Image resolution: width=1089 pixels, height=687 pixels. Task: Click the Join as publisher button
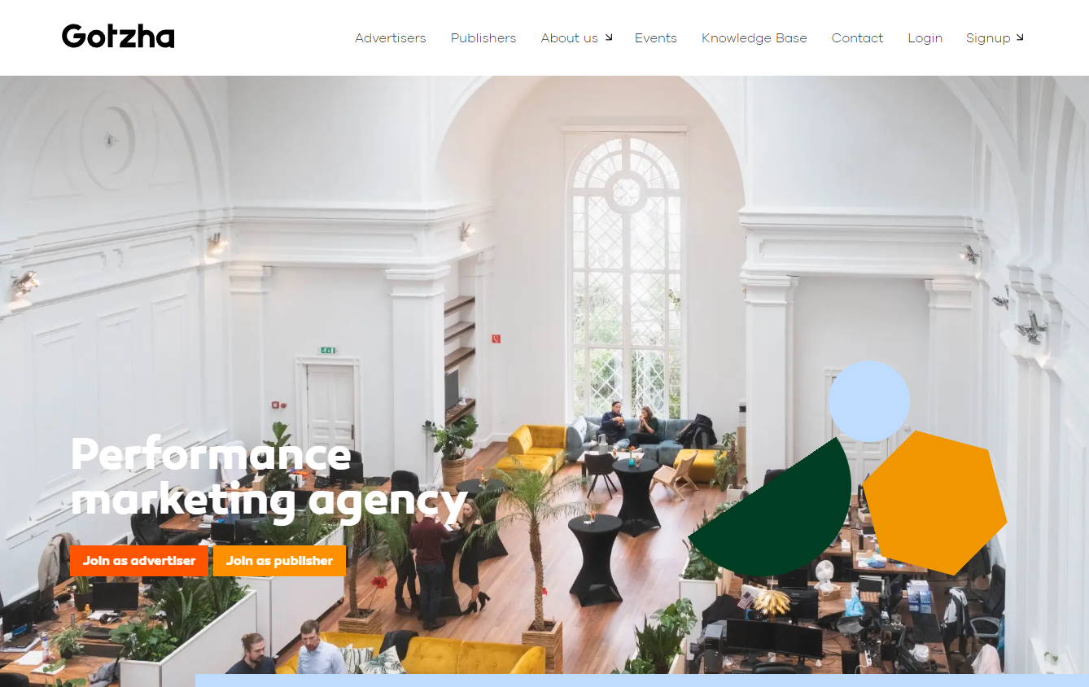[279, 561]
